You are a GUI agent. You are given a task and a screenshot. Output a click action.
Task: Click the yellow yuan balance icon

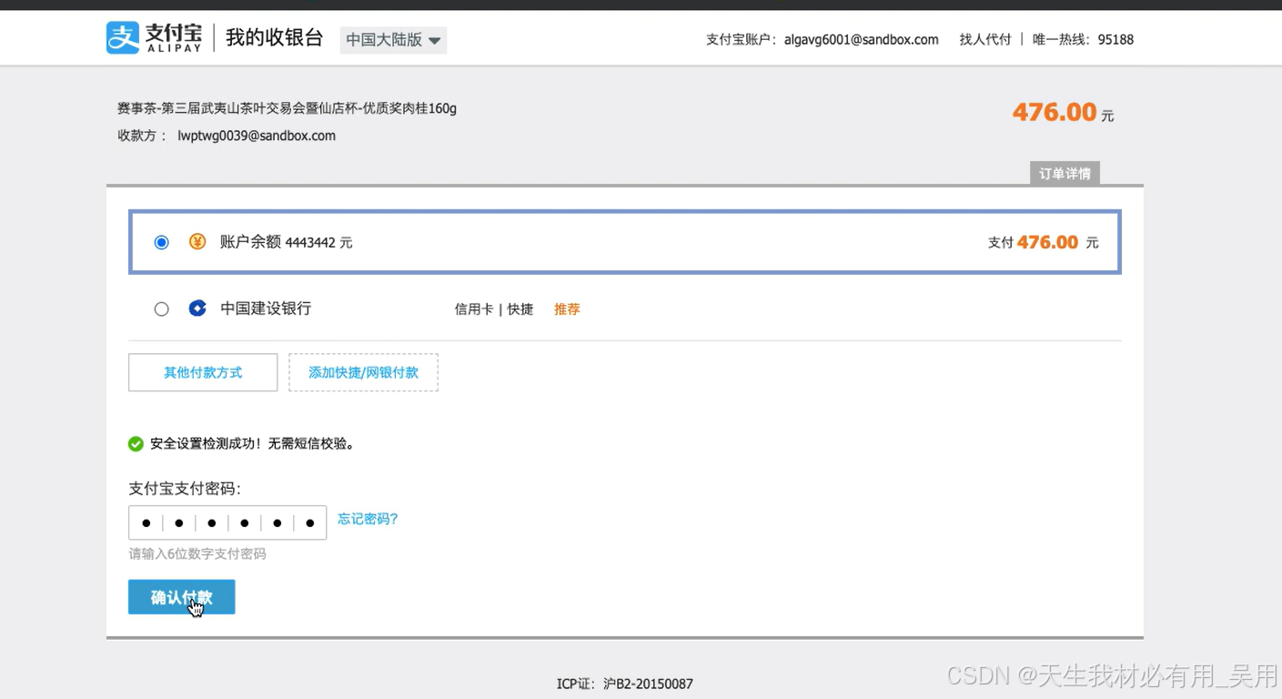click(197, 242)
